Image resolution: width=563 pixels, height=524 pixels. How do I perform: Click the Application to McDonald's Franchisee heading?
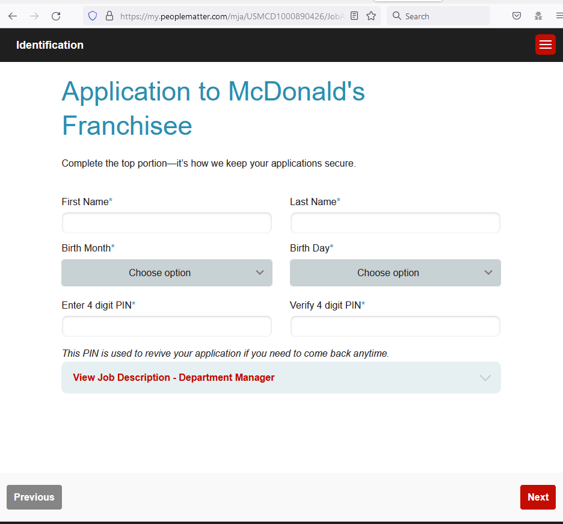coord(214,108)
